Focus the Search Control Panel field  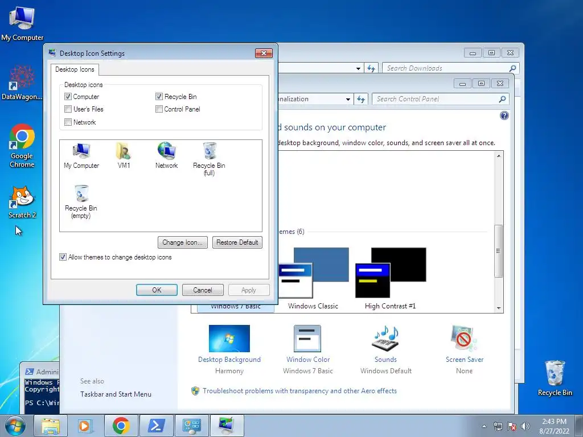[x=436, y=99]
